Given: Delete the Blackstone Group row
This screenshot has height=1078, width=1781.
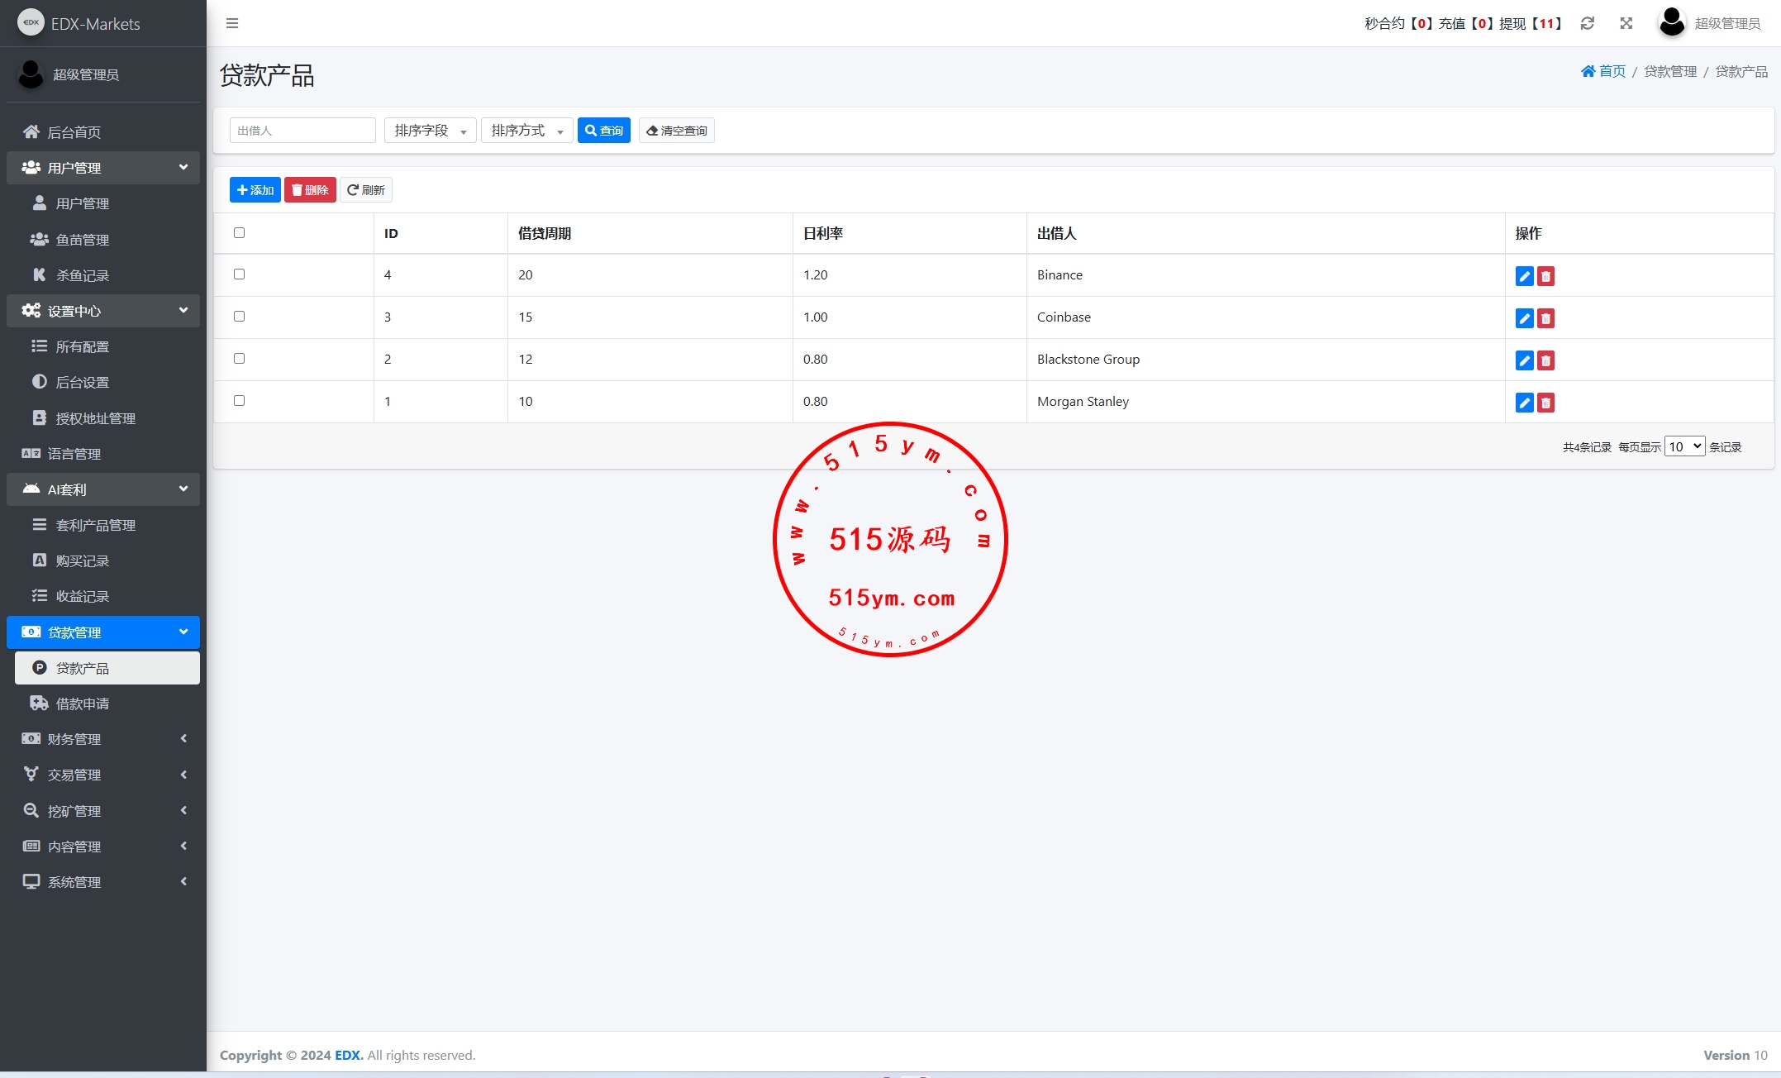Looking at the screenshot, I should (1545, 360).
